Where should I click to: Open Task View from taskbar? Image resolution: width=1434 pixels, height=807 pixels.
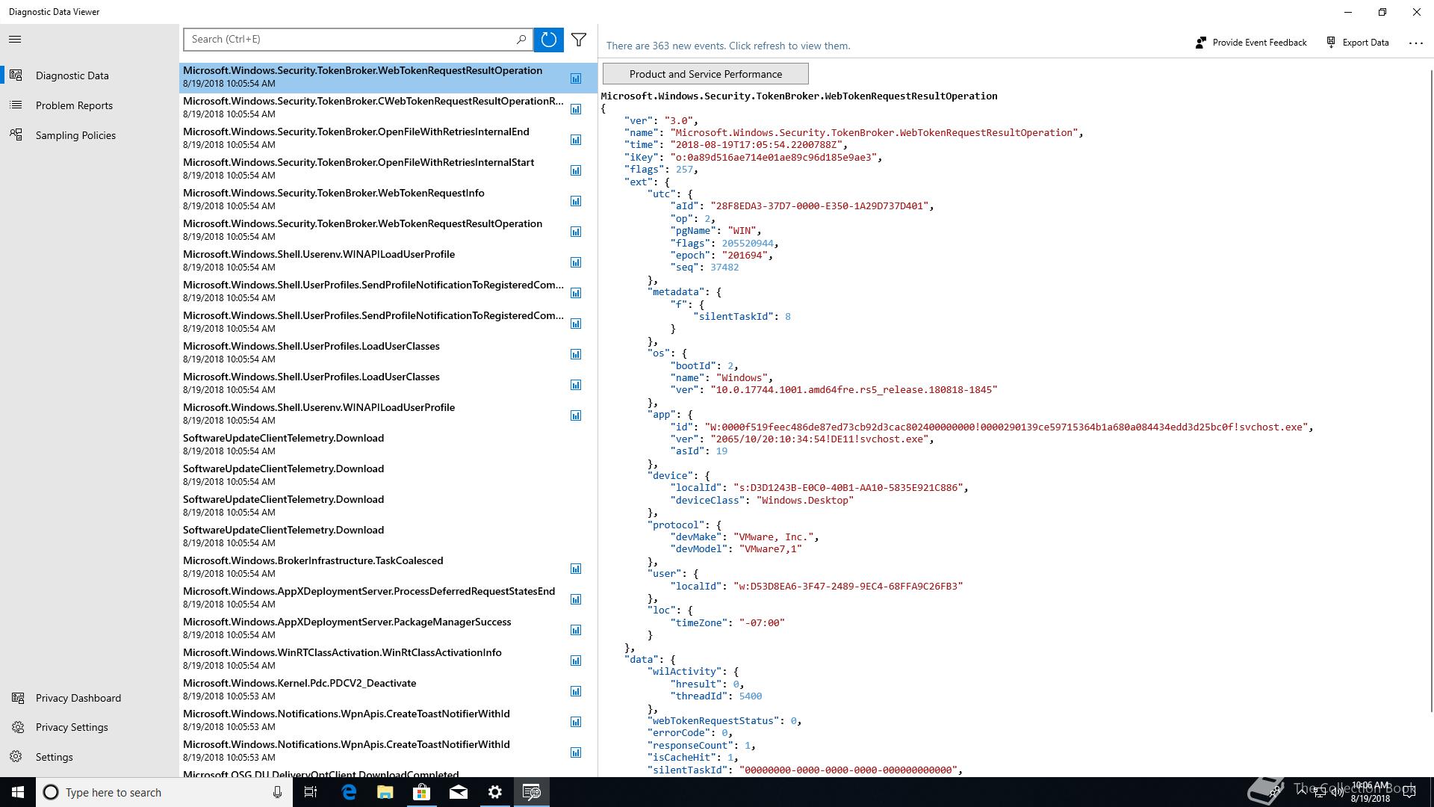coord(311,792)
